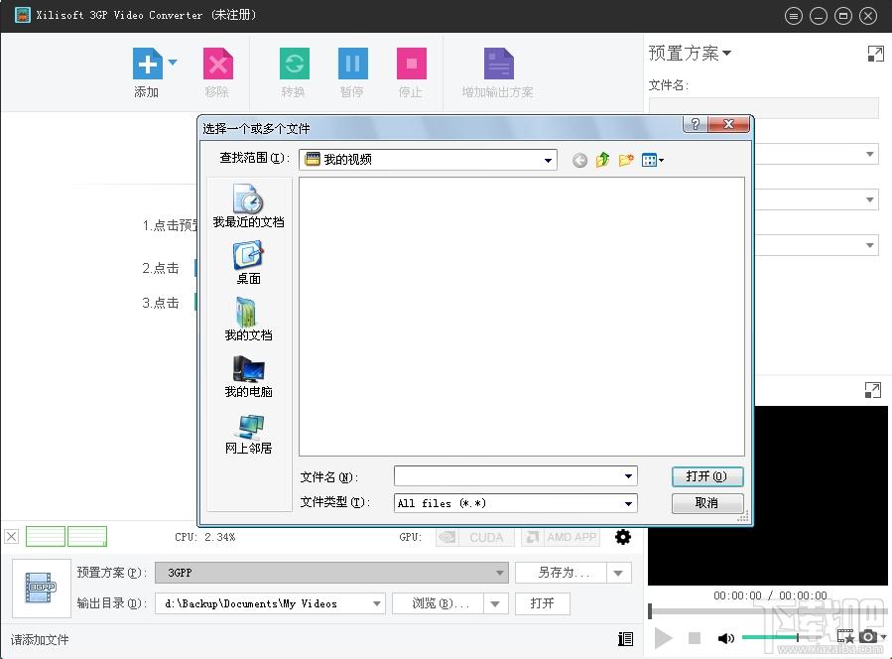The image size is (892, 659).
Task: Open settings gear beside AMD APP
Action: 623,537
